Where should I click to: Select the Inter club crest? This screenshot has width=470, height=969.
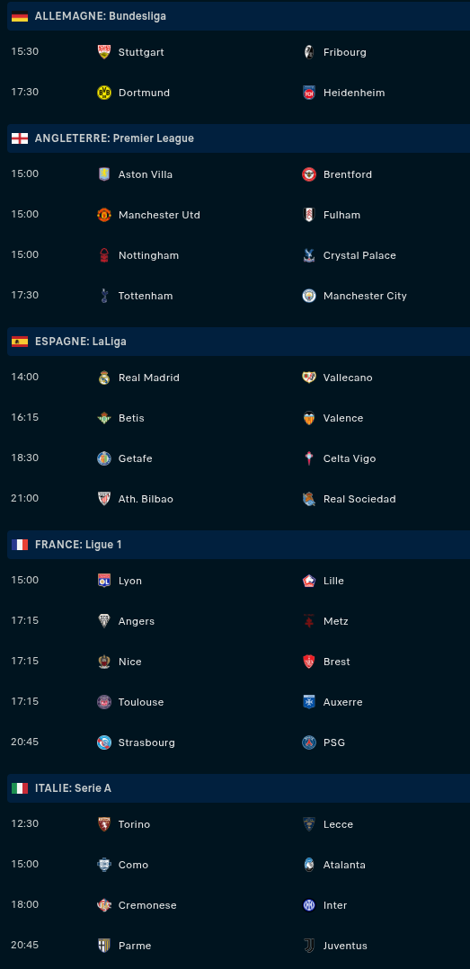[309, 905]
